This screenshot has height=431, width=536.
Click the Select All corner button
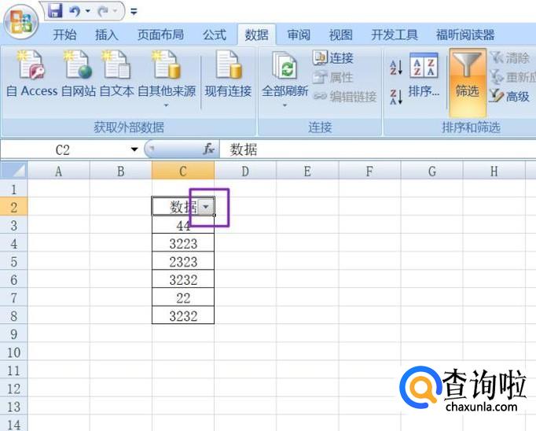(x=13, y=171)
